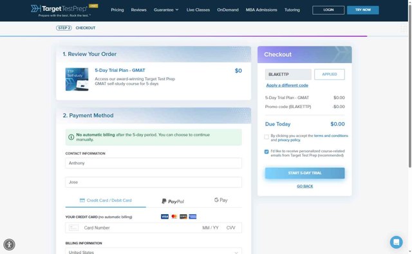Select the G Pay payment tab

point(221,200)
